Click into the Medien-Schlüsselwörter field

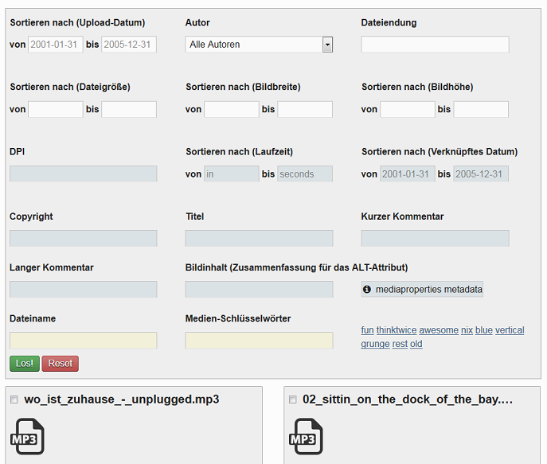[x=259, y=341]
